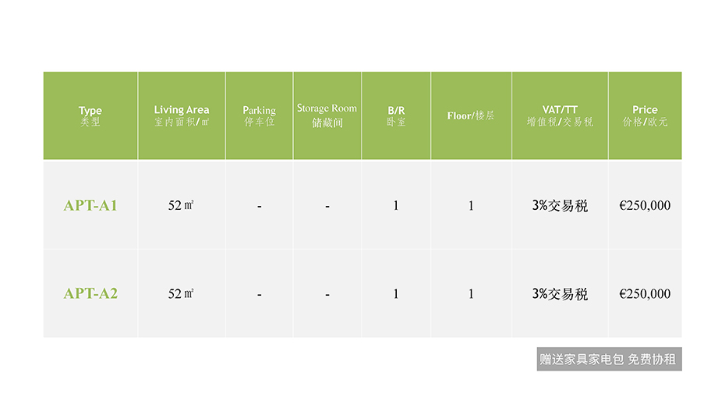Click the APT-A2 price €250,000

coord(645,294)
